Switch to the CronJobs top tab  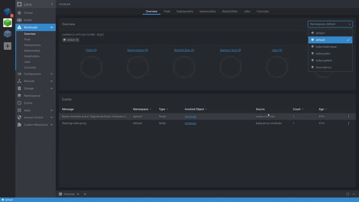pyautogui.click(x=263, y=11)
